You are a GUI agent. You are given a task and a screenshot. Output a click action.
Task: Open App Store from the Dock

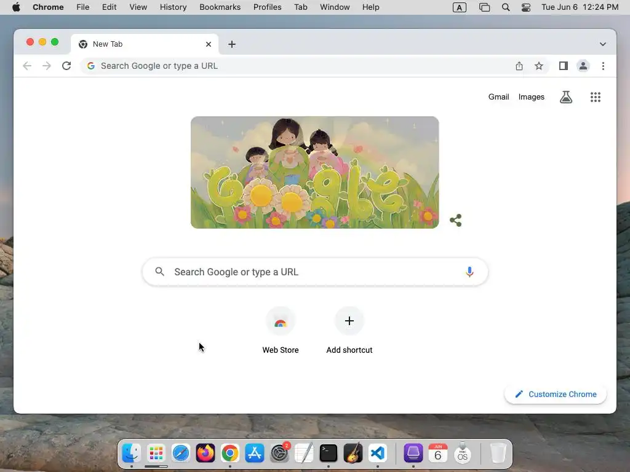255,453
